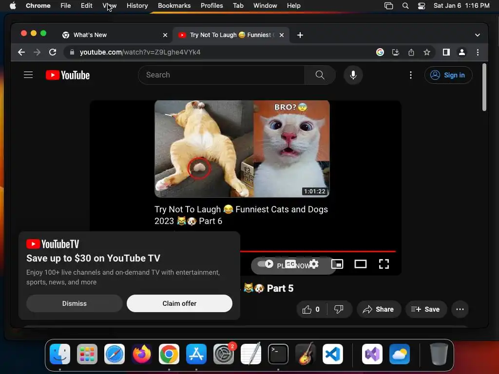Open the Edit menu
Viewport: 499px width, 374px height.
(x=86, y=6)
